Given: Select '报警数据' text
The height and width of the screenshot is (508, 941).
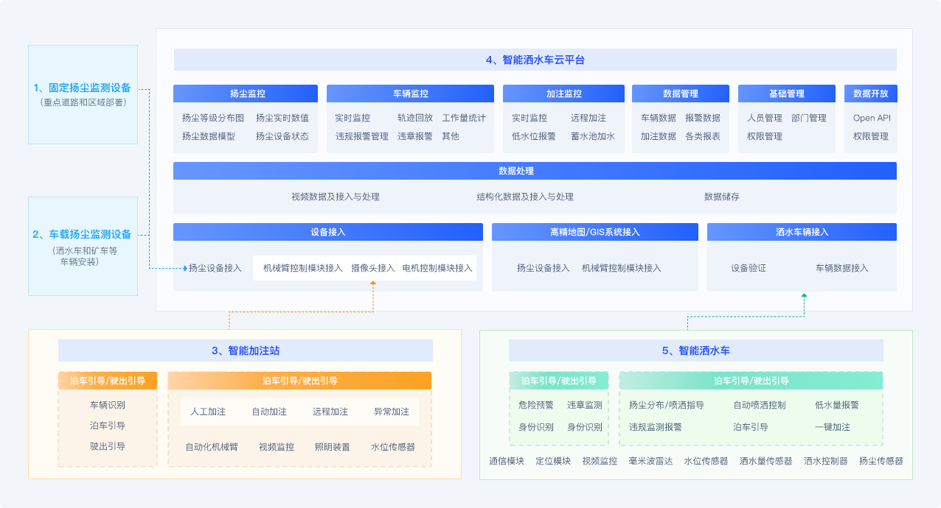Looking at the screenshot, I should pyautogui.click(x=703, y=118).
